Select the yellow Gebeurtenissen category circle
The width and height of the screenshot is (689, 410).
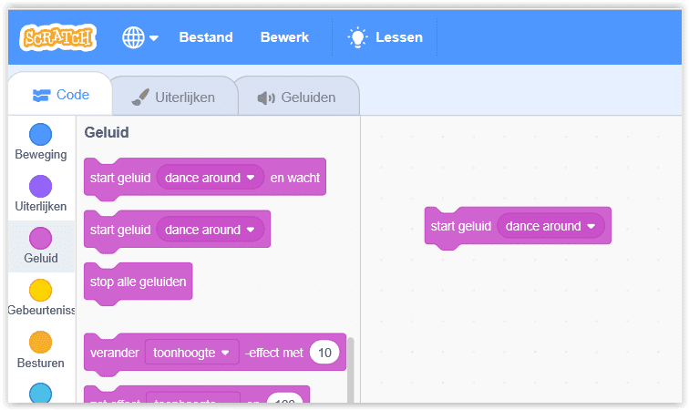click(x=40, y=291)
